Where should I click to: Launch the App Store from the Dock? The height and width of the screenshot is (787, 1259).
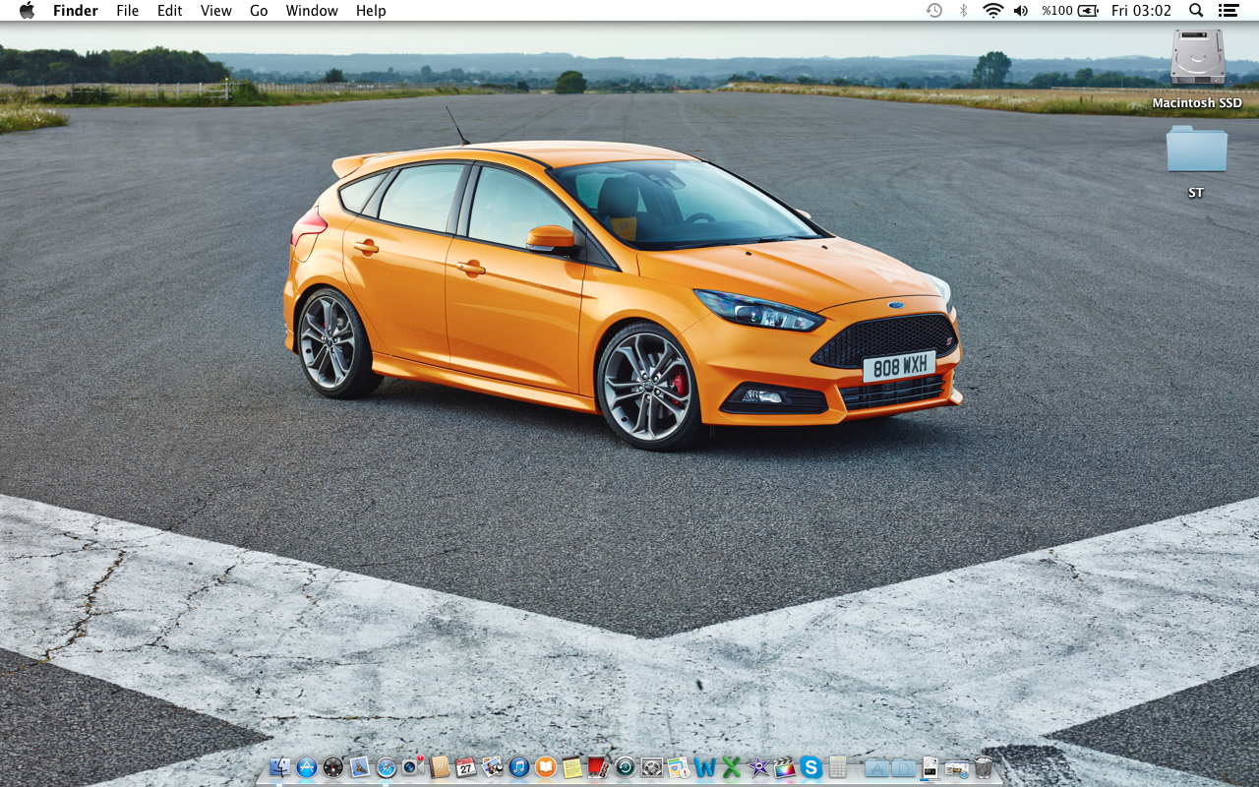point(307,767)
